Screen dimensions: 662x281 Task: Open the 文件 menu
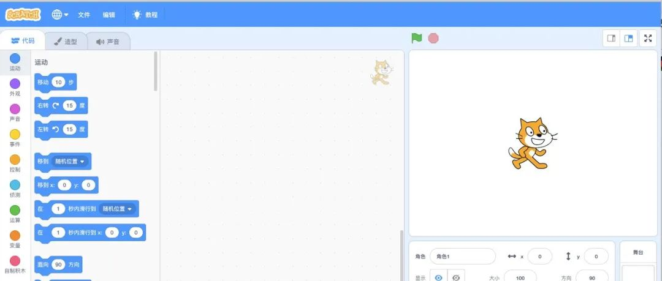pos(84,15)
